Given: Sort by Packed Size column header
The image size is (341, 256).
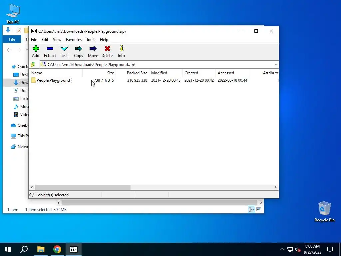Looking at the screenshot, I should 133,73.
